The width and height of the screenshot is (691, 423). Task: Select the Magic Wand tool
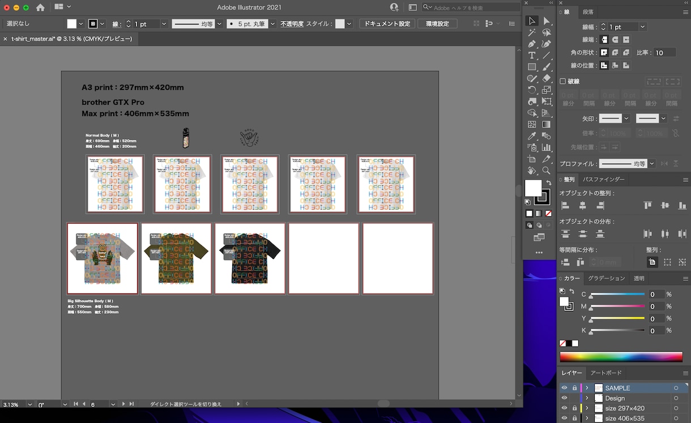[532, 33]
